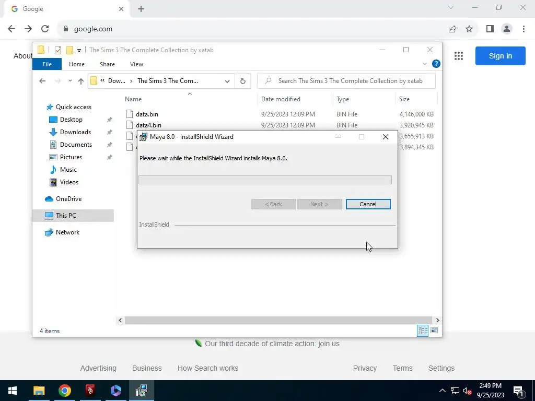Expand the hidden breadcrumb path chevron
Viewport: 535px width, 401px height.
pos(102,80)
